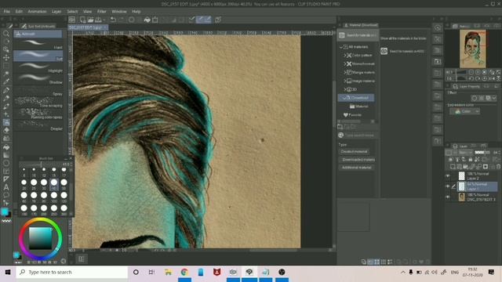Click the delete layer trash icon
The height and width of the screenshot is (282, 502).
point(498,167)
